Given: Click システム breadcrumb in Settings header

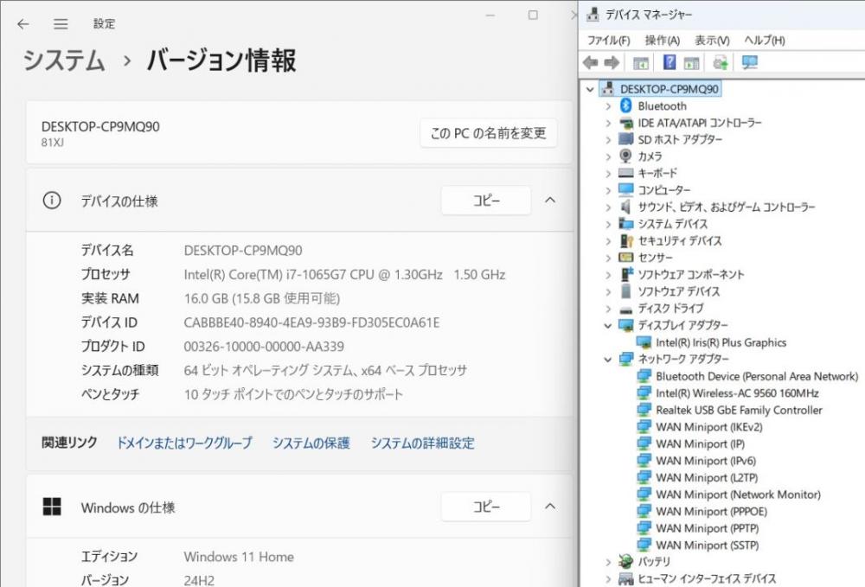Looking at the screenshot, I should tap(64, 60).
